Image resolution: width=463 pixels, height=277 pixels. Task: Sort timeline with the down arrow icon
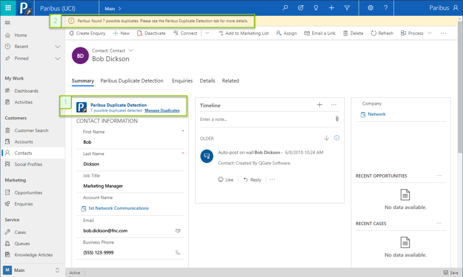[x=327, y=138]
